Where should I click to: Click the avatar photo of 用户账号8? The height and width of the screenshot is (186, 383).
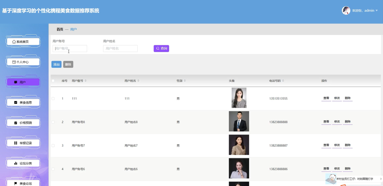pyautogui.click(x=239, y=121)
